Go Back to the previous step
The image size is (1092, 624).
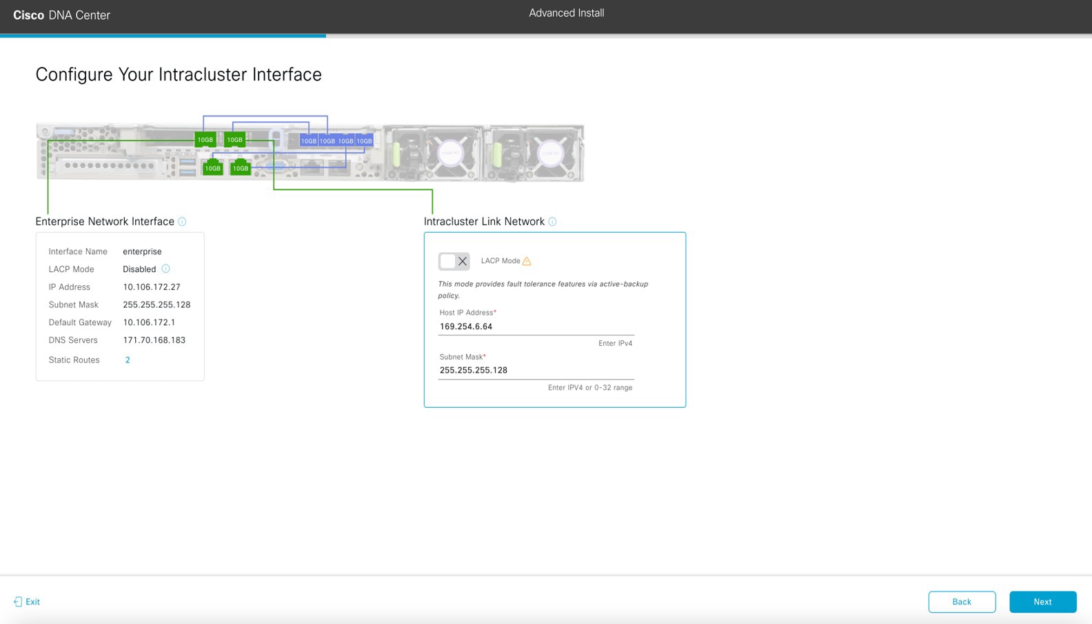tap(962, 602)
